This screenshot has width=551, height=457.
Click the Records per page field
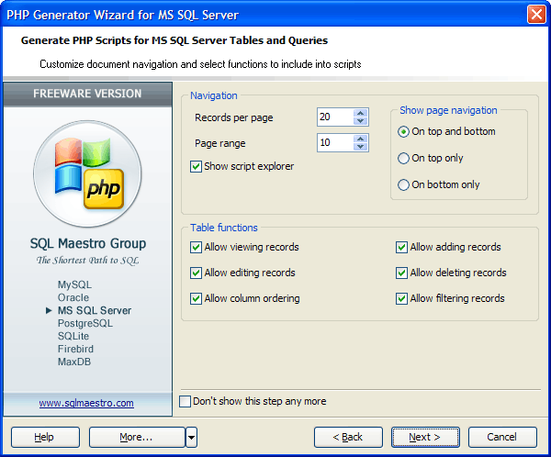[x=335, y=117]
